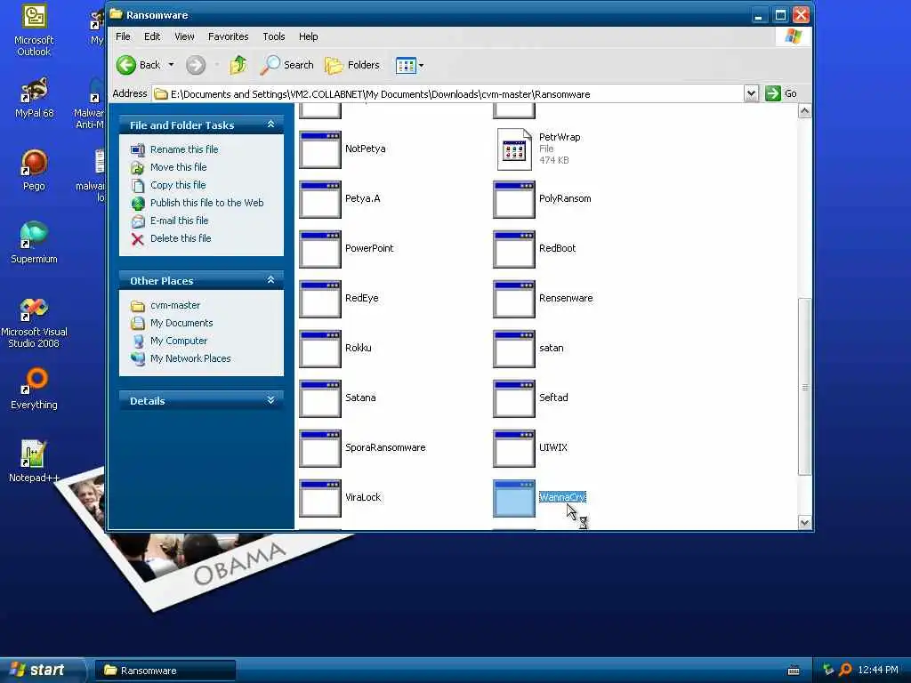Open Microsoft Outlook desktop shortcut
The width and height of the screenshot is (911, 683).
point(34,30)
